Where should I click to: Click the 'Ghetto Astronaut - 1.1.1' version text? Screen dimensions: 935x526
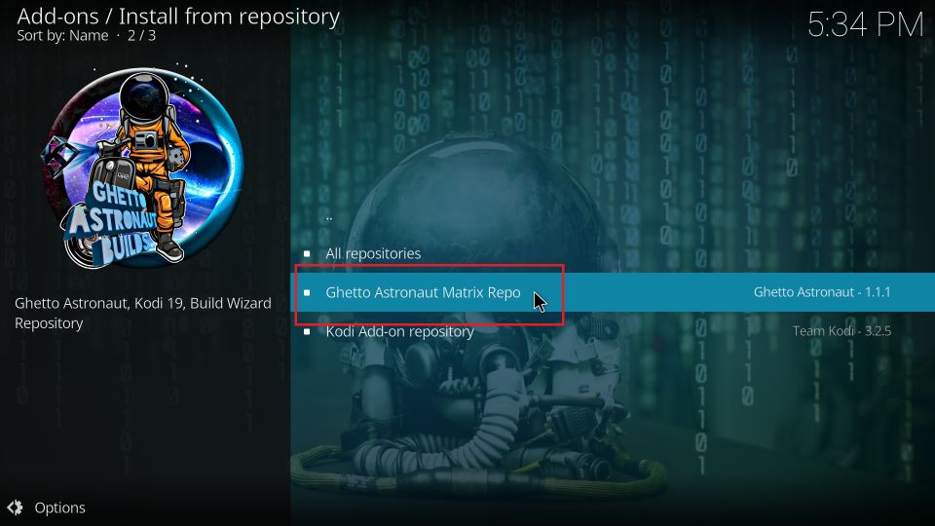tap(822, 292)
